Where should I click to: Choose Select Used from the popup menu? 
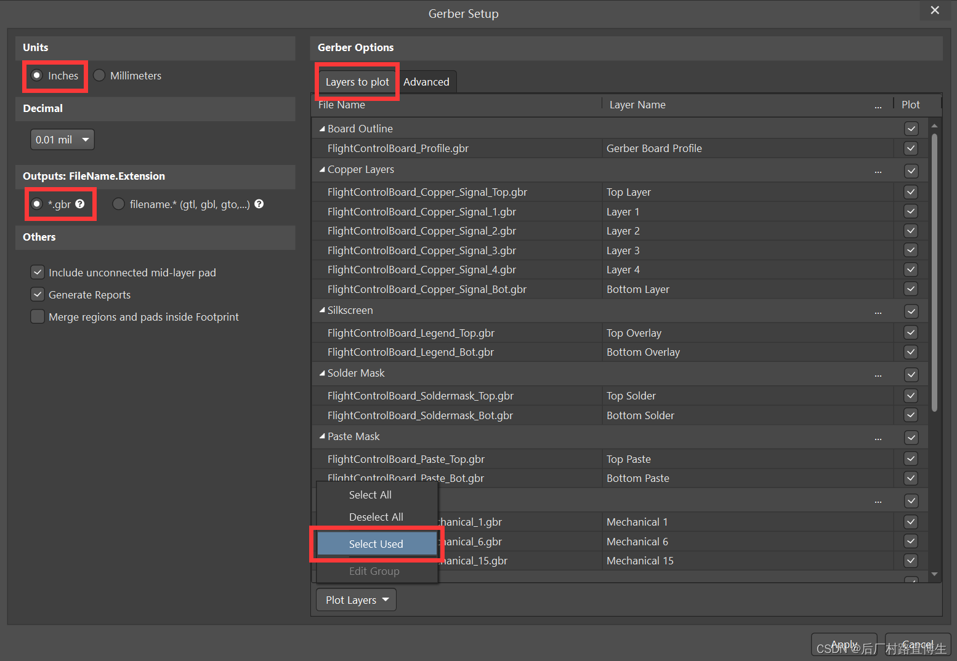click(377, 544)
